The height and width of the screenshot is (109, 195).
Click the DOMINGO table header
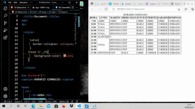tap(175, 18)
